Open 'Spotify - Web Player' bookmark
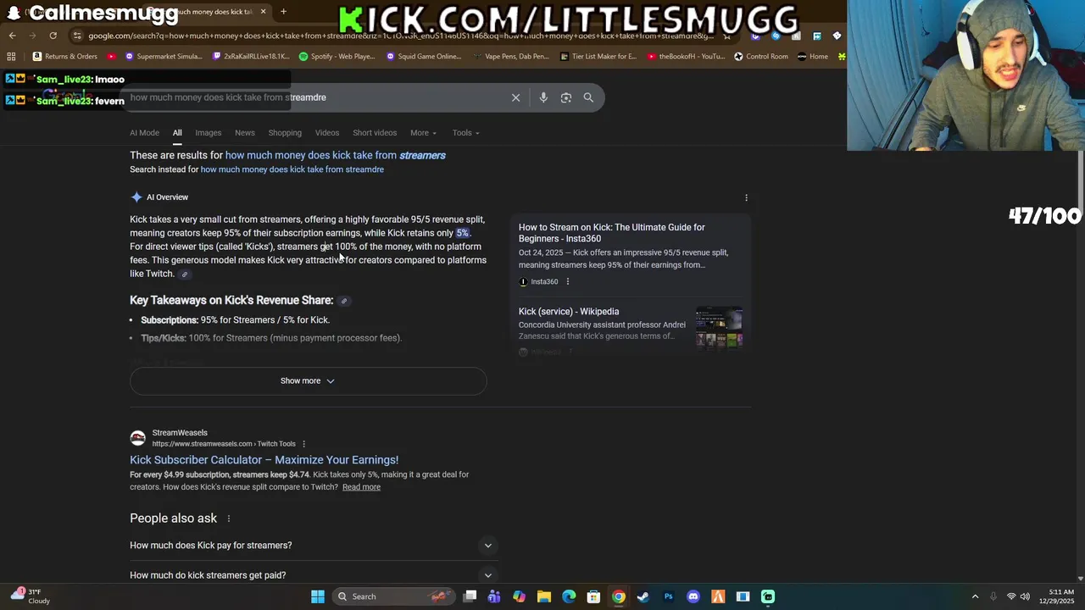1085x610 pixels. (337, 57)
